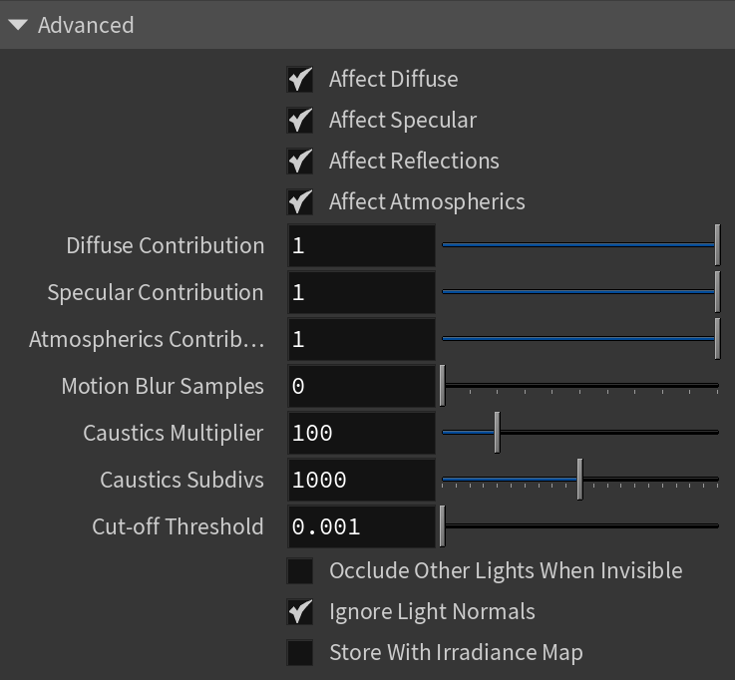Viewport: 735px width, 680px height.
Task: Collapse the Advanced section triangle
Action: pyautogui.click(x=17, y=25)
